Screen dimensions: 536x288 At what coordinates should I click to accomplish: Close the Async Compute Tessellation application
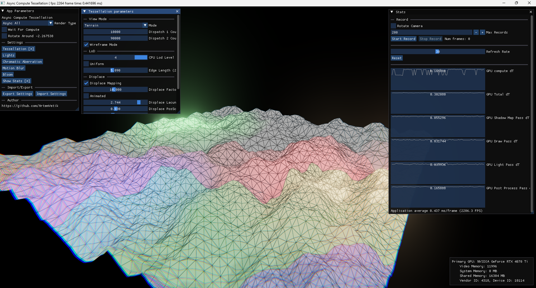(529, 3)
